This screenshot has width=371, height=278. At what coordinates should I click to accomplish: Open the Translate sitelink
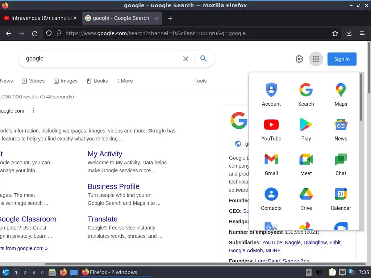(x=103, y=219)
